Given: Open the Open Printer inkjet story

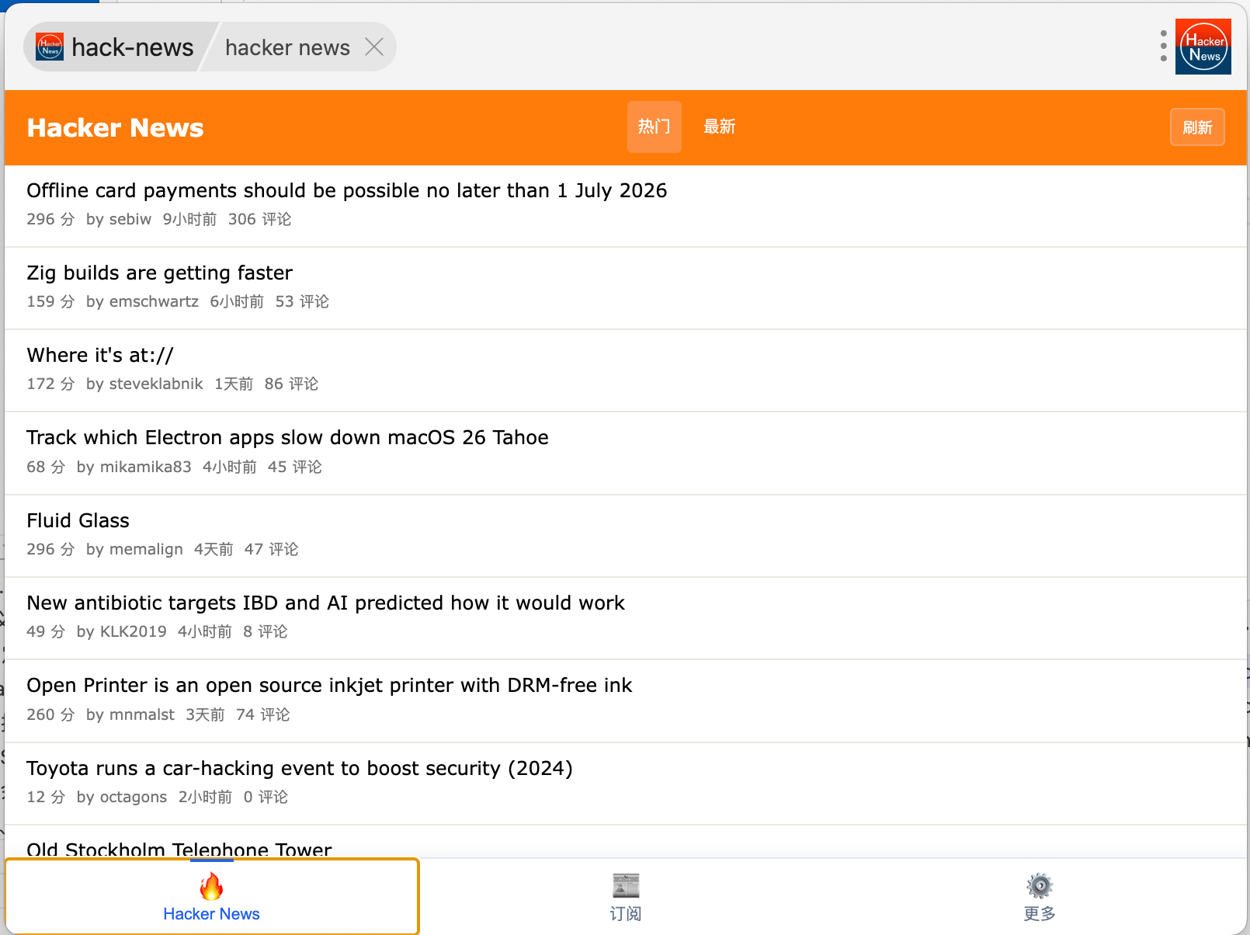Looking at the screenshot, I should tap(330, 686).
